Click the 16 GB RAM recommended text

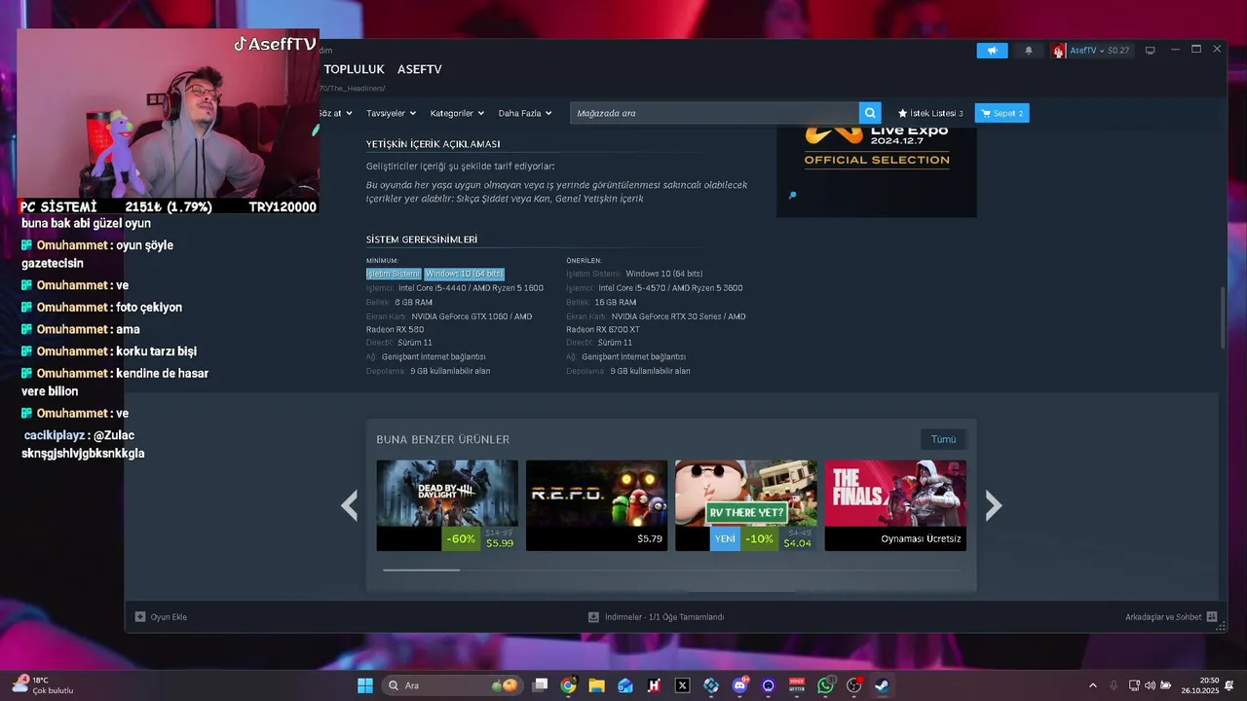[617, 302]
